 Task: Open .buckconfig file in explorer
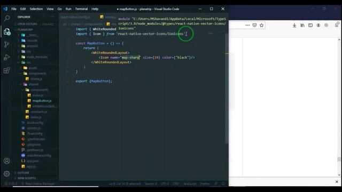pos(35,123)
